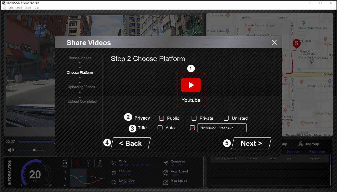Open the Setup menu

(x=19, y=8)
